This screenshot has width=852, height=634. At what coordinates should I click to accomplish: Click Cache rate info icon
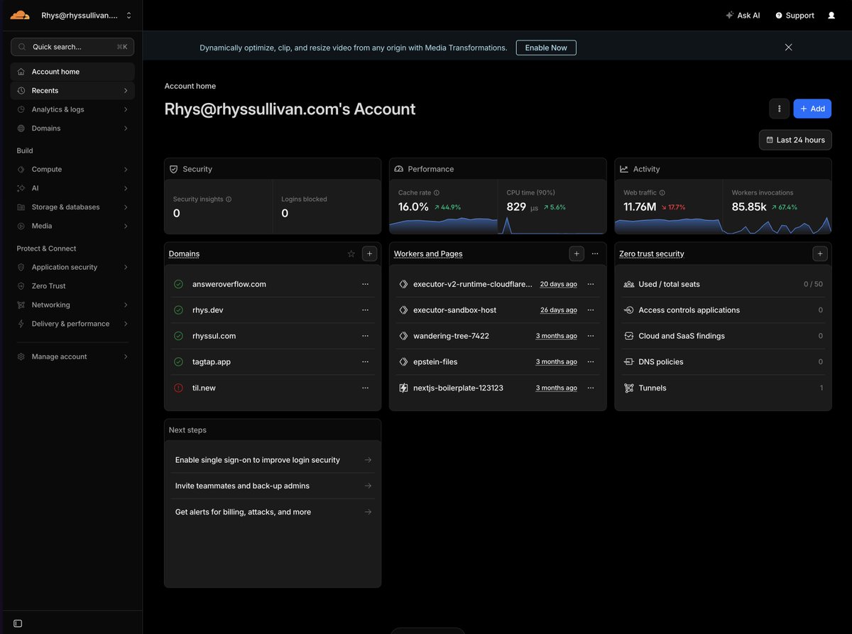coord(437,193)
